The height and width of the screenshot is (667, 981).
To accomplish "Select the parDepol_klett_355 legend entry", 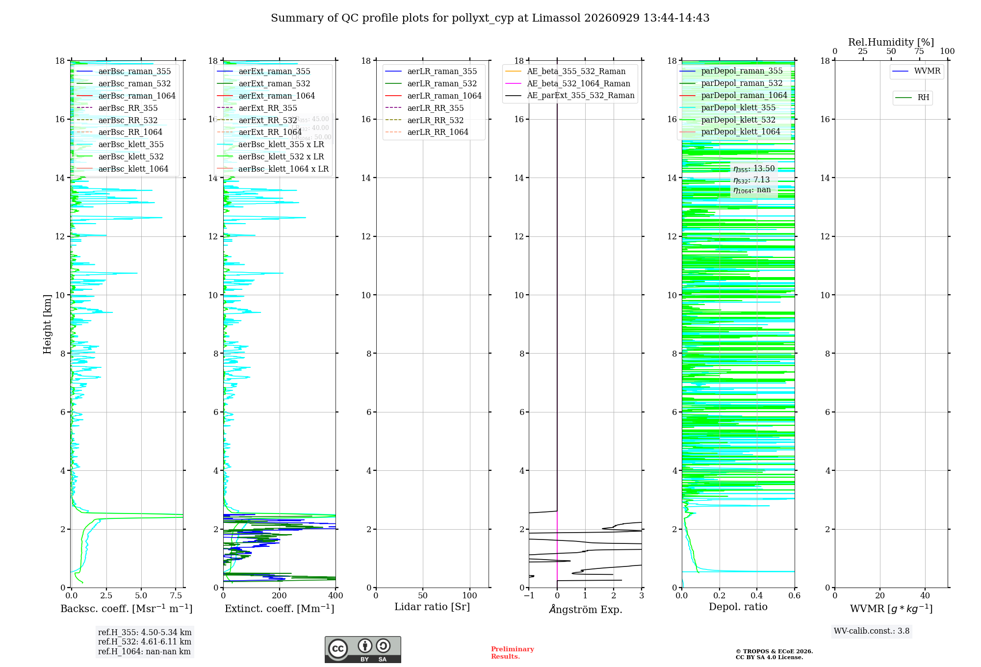I will (728, 108).
